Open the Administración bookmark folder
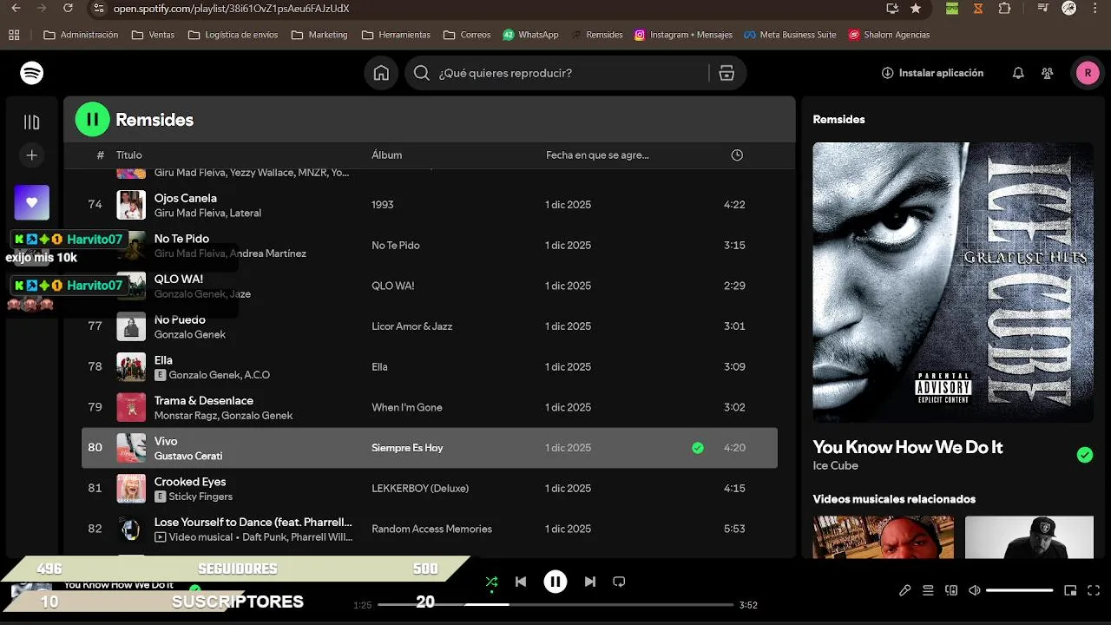 81,35
